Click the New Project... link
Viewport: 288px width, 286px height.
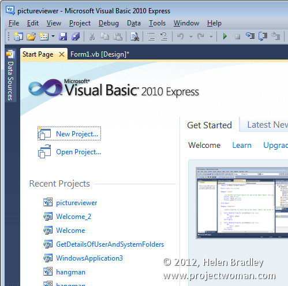(77, 134)
